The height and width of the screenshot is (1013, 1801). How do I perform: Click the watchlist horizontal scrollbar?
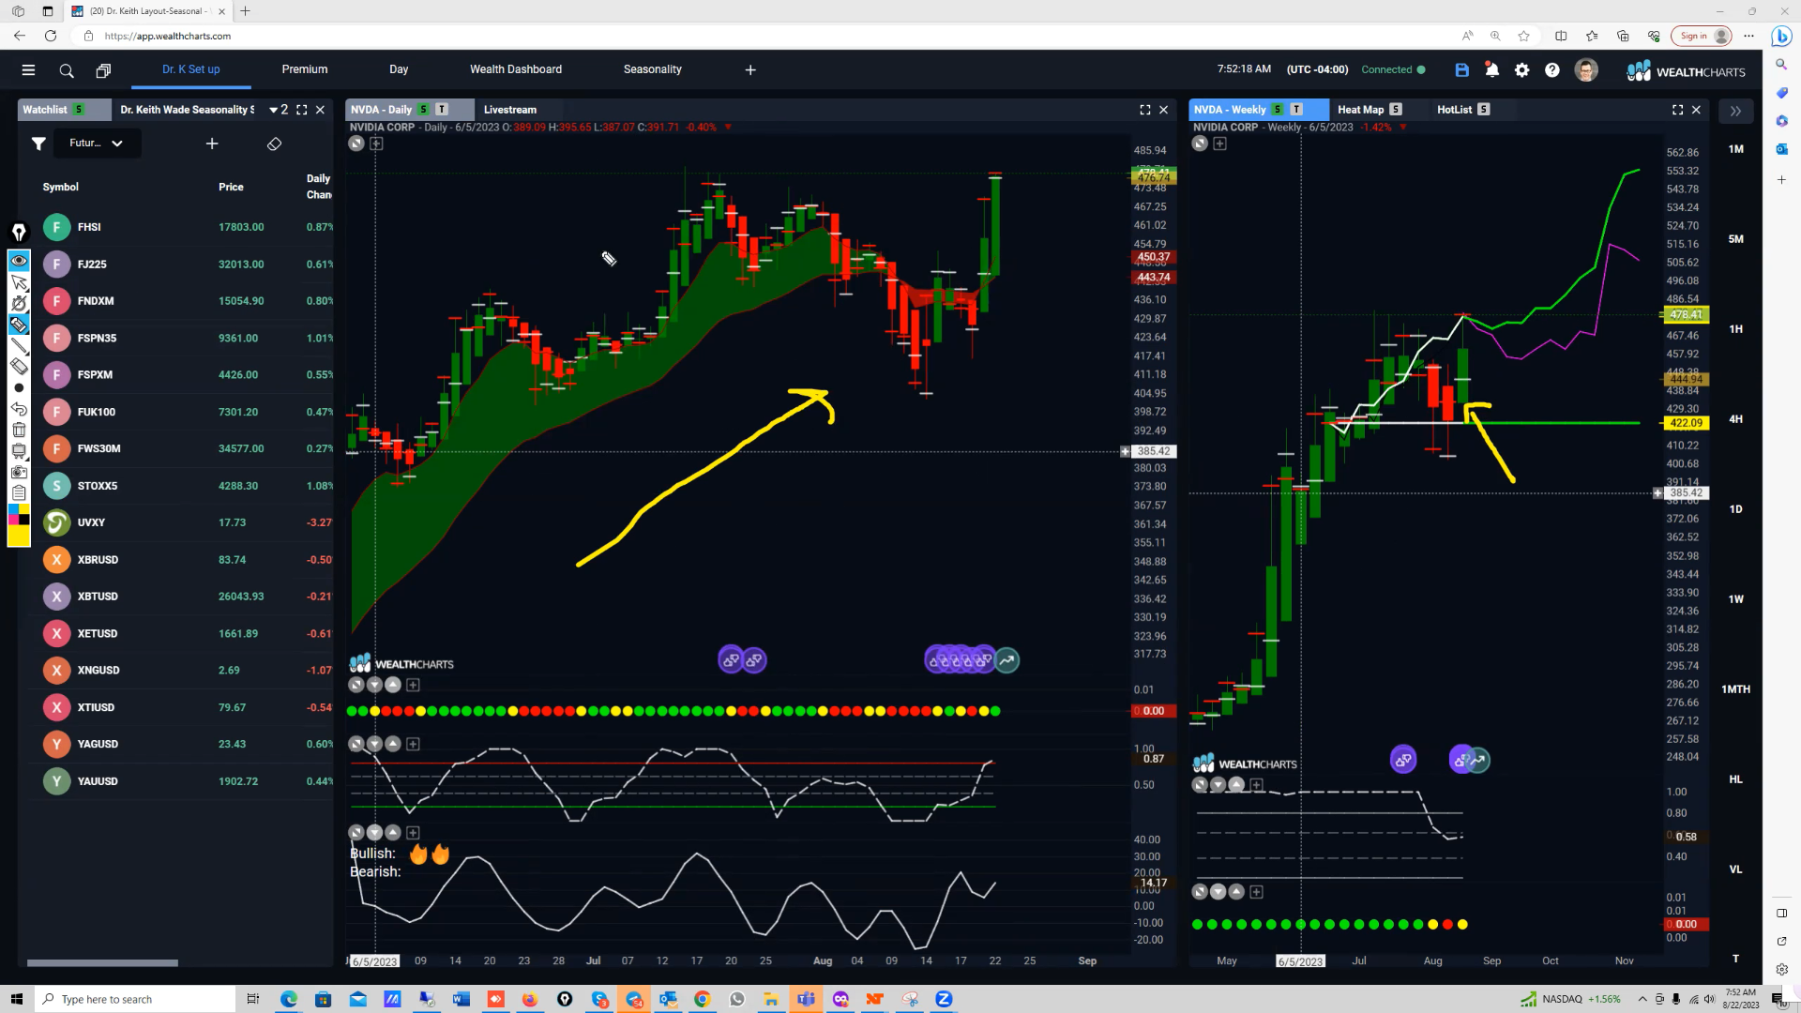pyautogui.click(x=102, y=962)
